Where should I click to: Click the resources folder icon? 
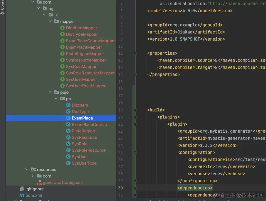33,170
